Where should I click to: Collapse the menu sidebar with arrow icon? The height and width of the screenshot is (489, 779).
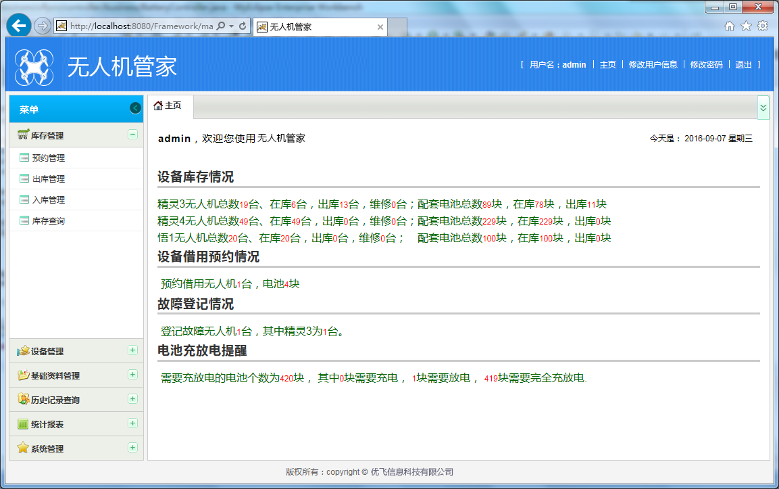[x=135, y=108]
